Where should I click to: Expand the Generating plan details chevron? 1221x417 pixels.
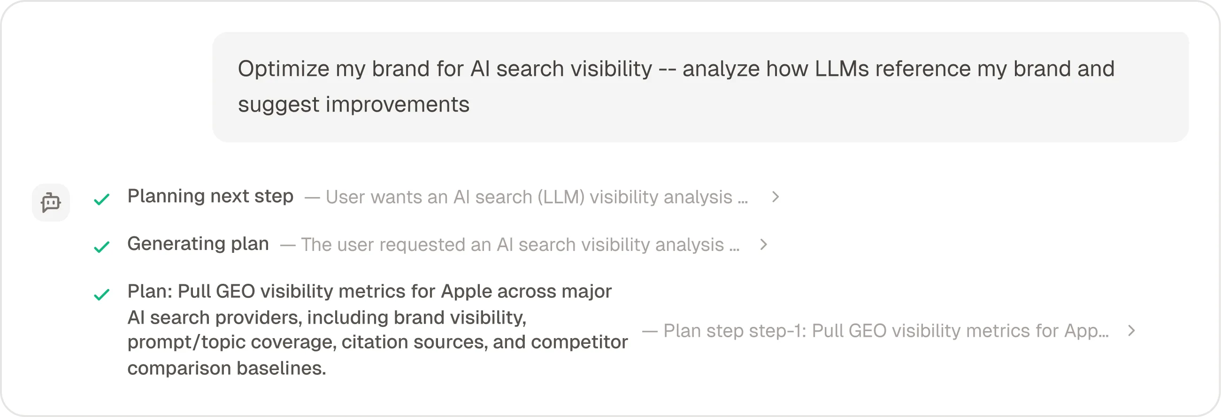[x=763, y=244]
